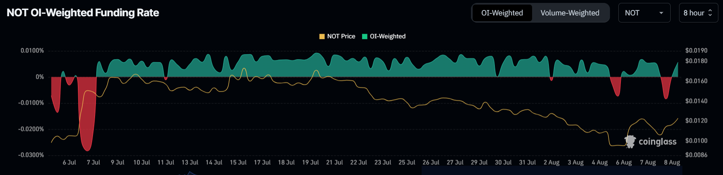Image resolution: width=723 pixels, height=175 pixels.
Task: Click the up-down chevron beside 8 hour
Action: (710, 13)
